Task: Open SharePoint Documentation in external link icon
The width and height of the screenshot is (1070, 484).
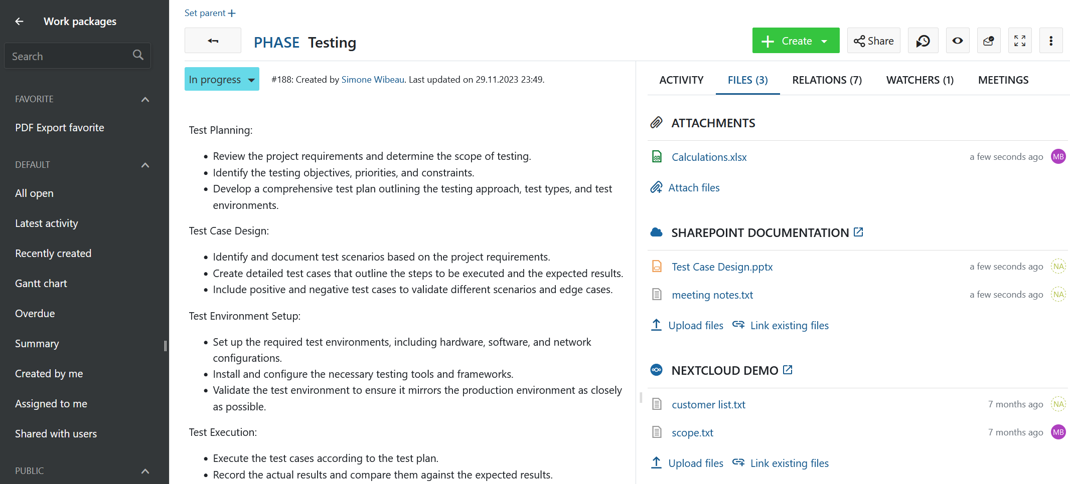Action: [858, 232]
